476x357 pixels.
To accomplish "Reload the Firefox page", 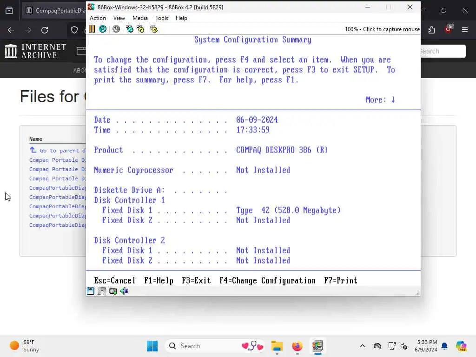I will click(45, 30).
